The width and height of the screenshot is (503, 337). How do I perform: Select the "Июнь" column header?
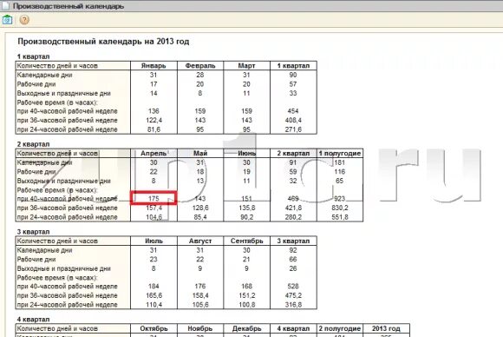tap(246, 154)
